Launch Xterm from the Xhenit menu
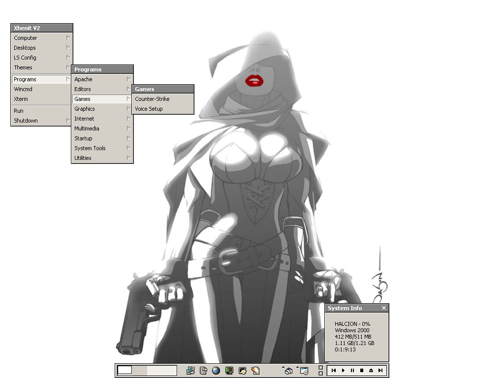The width and height of the screenshot is (504, 378). [x=41, y=99]
